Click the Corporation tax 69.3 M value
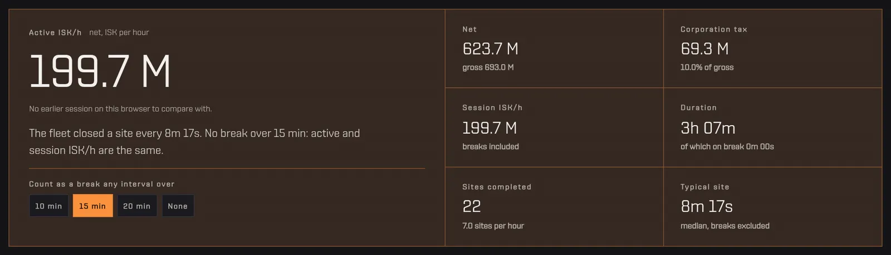Image resolution: width=891 pixels, height=255 pixels. point(704,49)
